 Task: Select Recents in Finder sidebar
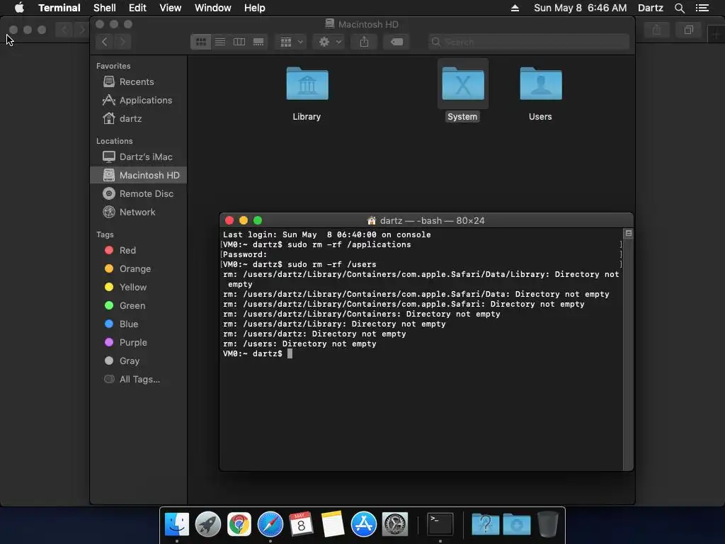point(138,82)
